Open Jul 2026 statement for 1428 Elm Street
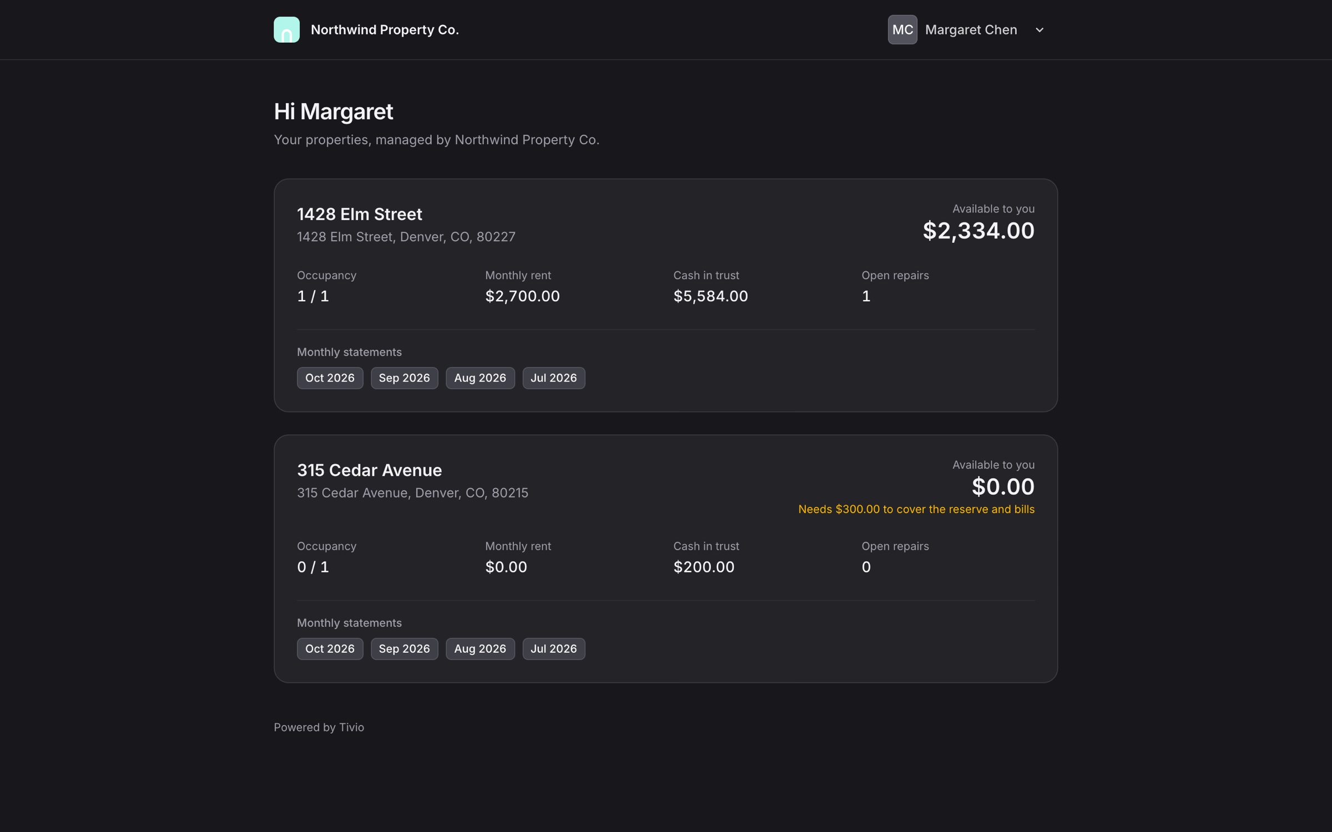Image resolution: width=1332 pixels, height=832 pixels. pyautogui.click(x=553, y=378)
